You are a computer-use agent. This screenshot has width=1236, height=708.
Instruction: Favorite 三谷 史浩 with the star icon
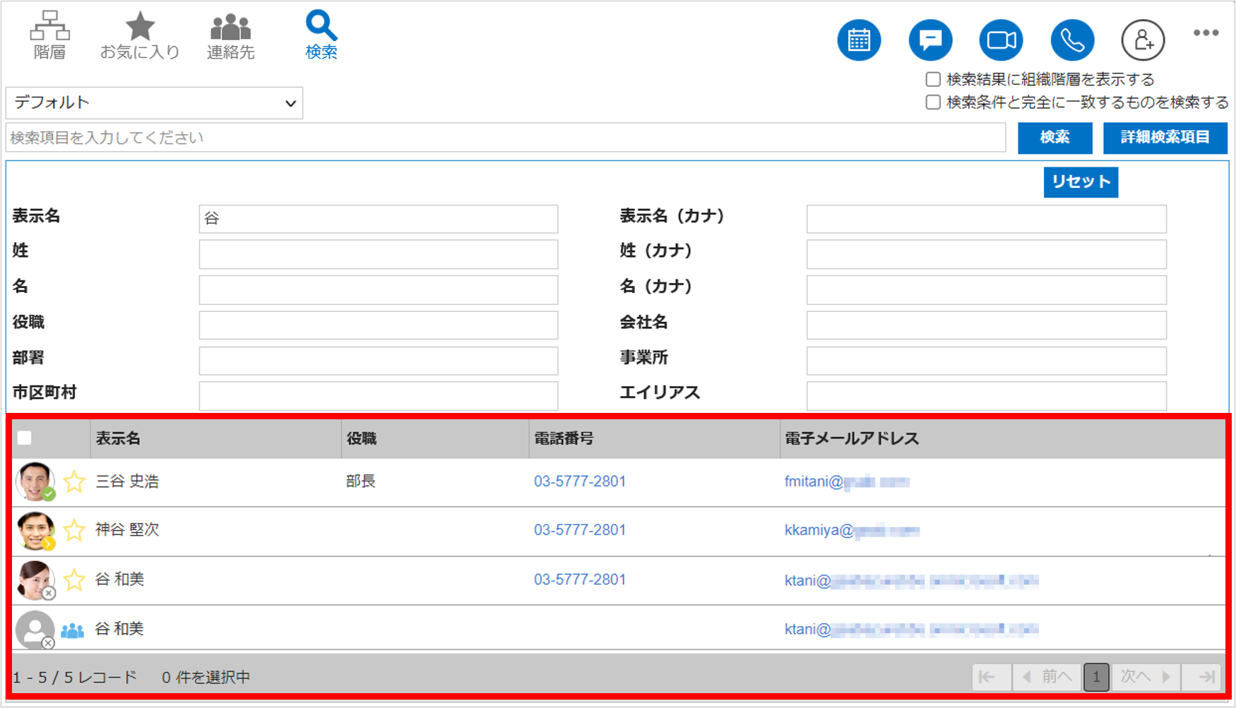tap(74, 482)
